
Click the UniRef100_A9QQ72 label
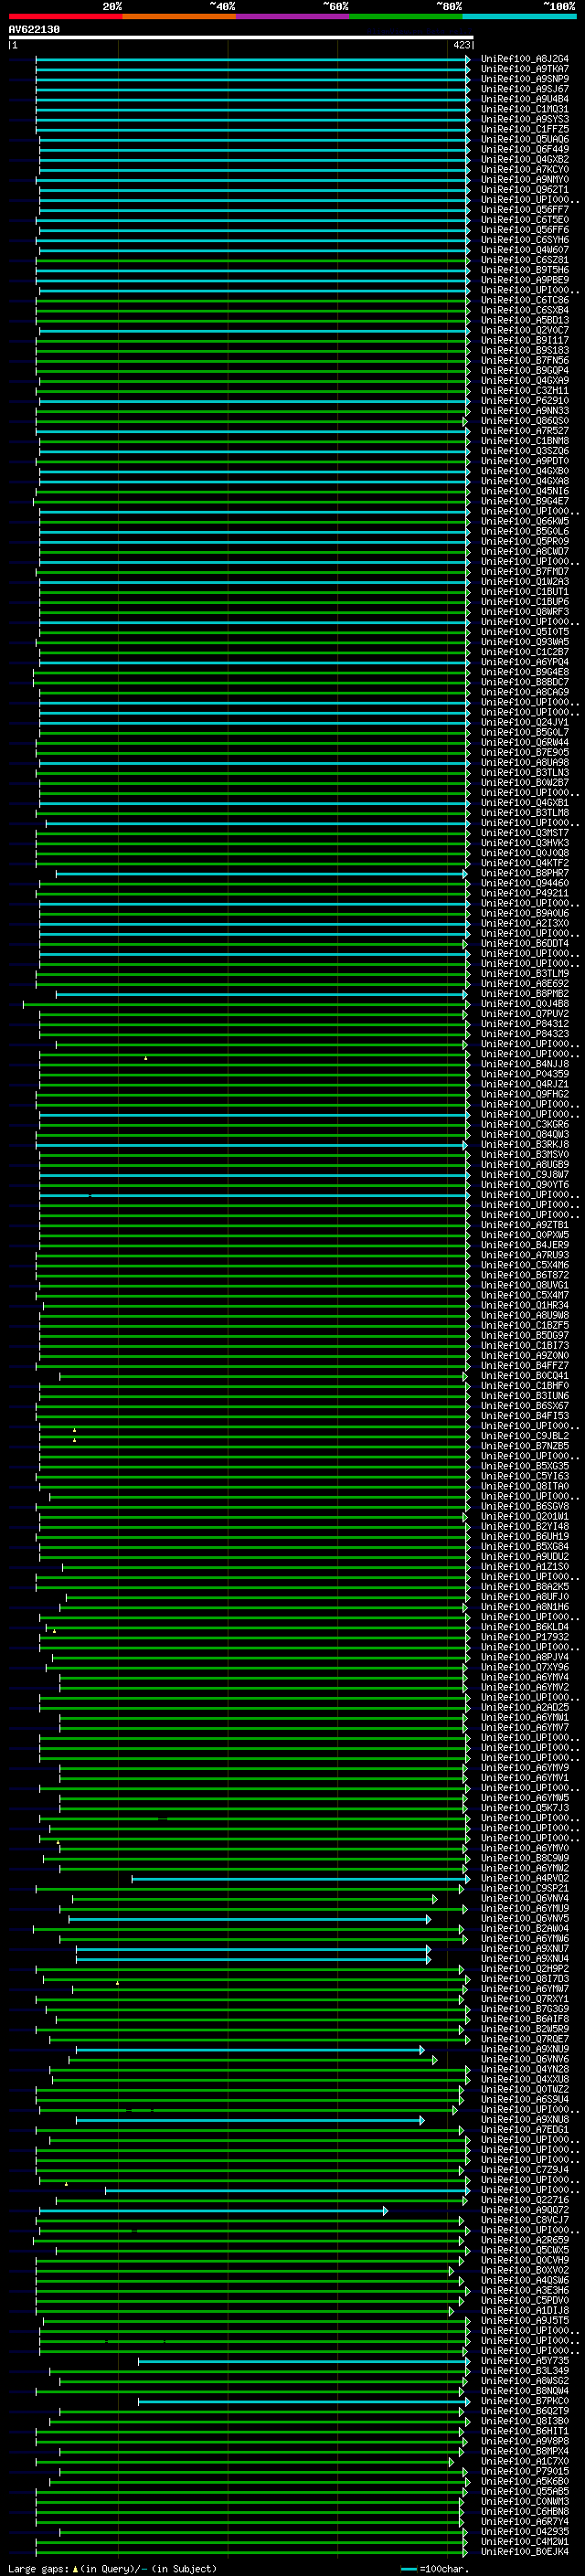(525, 2210)
